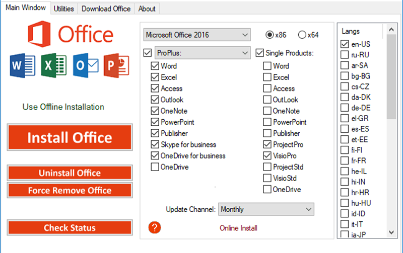
Task: Check the OneDrive box under ProPlus
Action: coord(155,167)
